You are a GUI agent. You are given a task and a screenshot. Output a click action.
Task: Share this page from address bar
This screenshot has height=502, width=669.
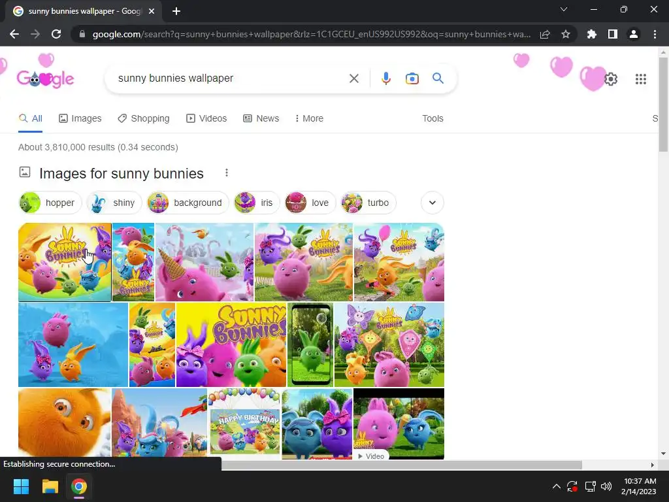click(545, 34)
